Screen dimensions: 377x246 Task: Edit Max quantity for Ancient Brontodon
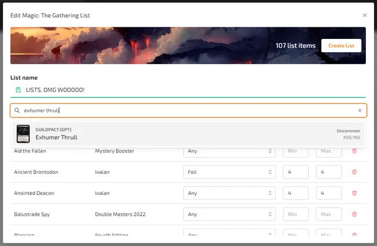click(329, 172)
